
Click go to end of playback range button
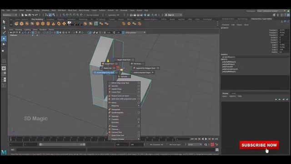(216, 139)
